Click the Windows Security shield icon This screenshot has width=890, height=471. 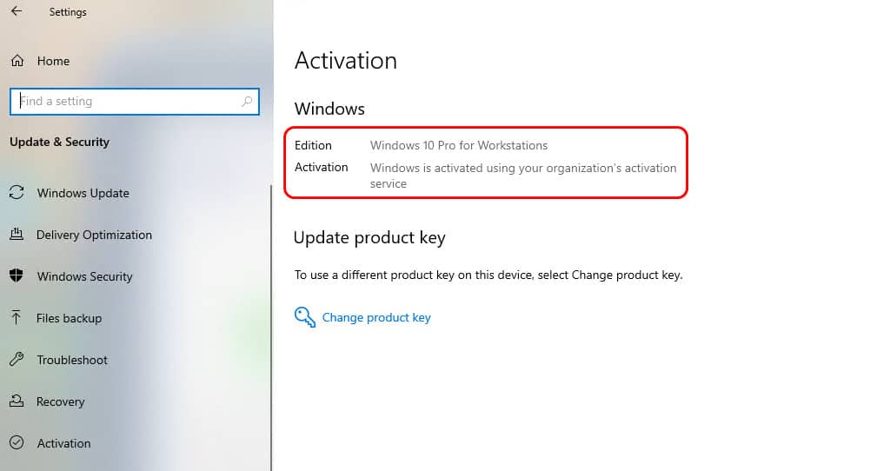pyautogui.click(x=17, y=275)
